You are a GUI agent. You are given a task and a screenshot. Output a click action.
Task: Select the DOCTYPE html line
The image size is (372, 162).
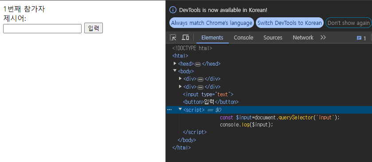click(192, 48)
